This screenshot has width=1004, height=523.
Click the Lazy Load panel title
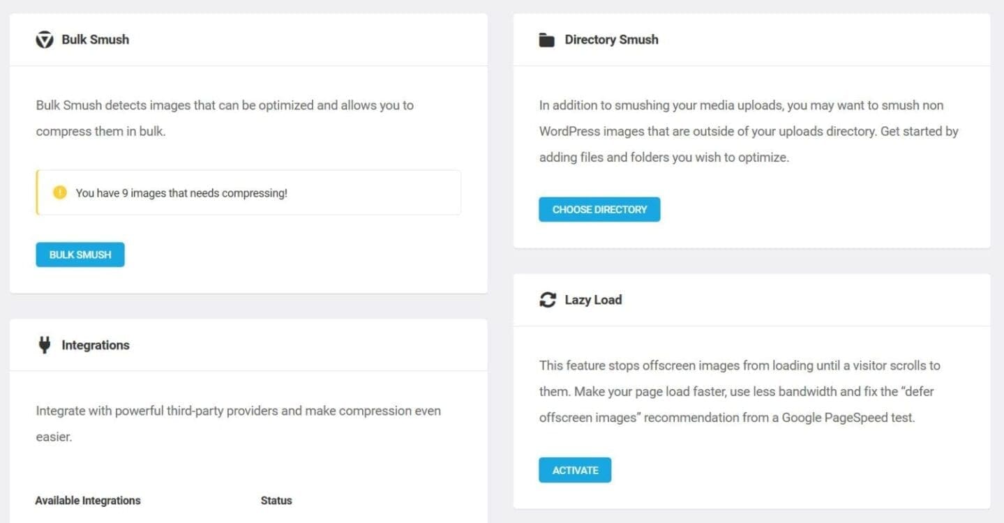click(x=593, y=300)
